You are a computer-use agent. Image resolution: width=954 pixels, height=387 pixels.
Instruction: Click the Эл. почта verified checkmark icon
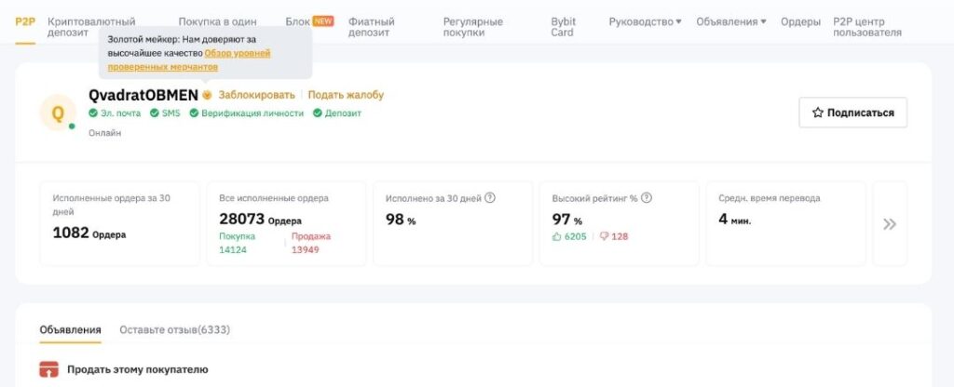(x=92, y=113)
